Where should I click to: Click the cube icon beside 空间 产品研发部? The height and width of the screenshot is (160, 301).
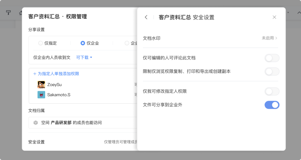tap(35, 123)
